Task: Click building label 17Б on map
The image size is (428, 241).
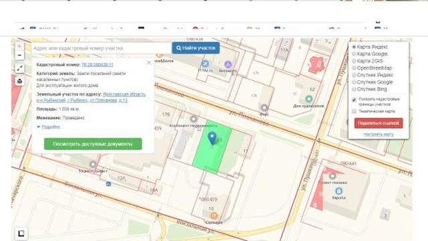Action: (x=166, y=114)
